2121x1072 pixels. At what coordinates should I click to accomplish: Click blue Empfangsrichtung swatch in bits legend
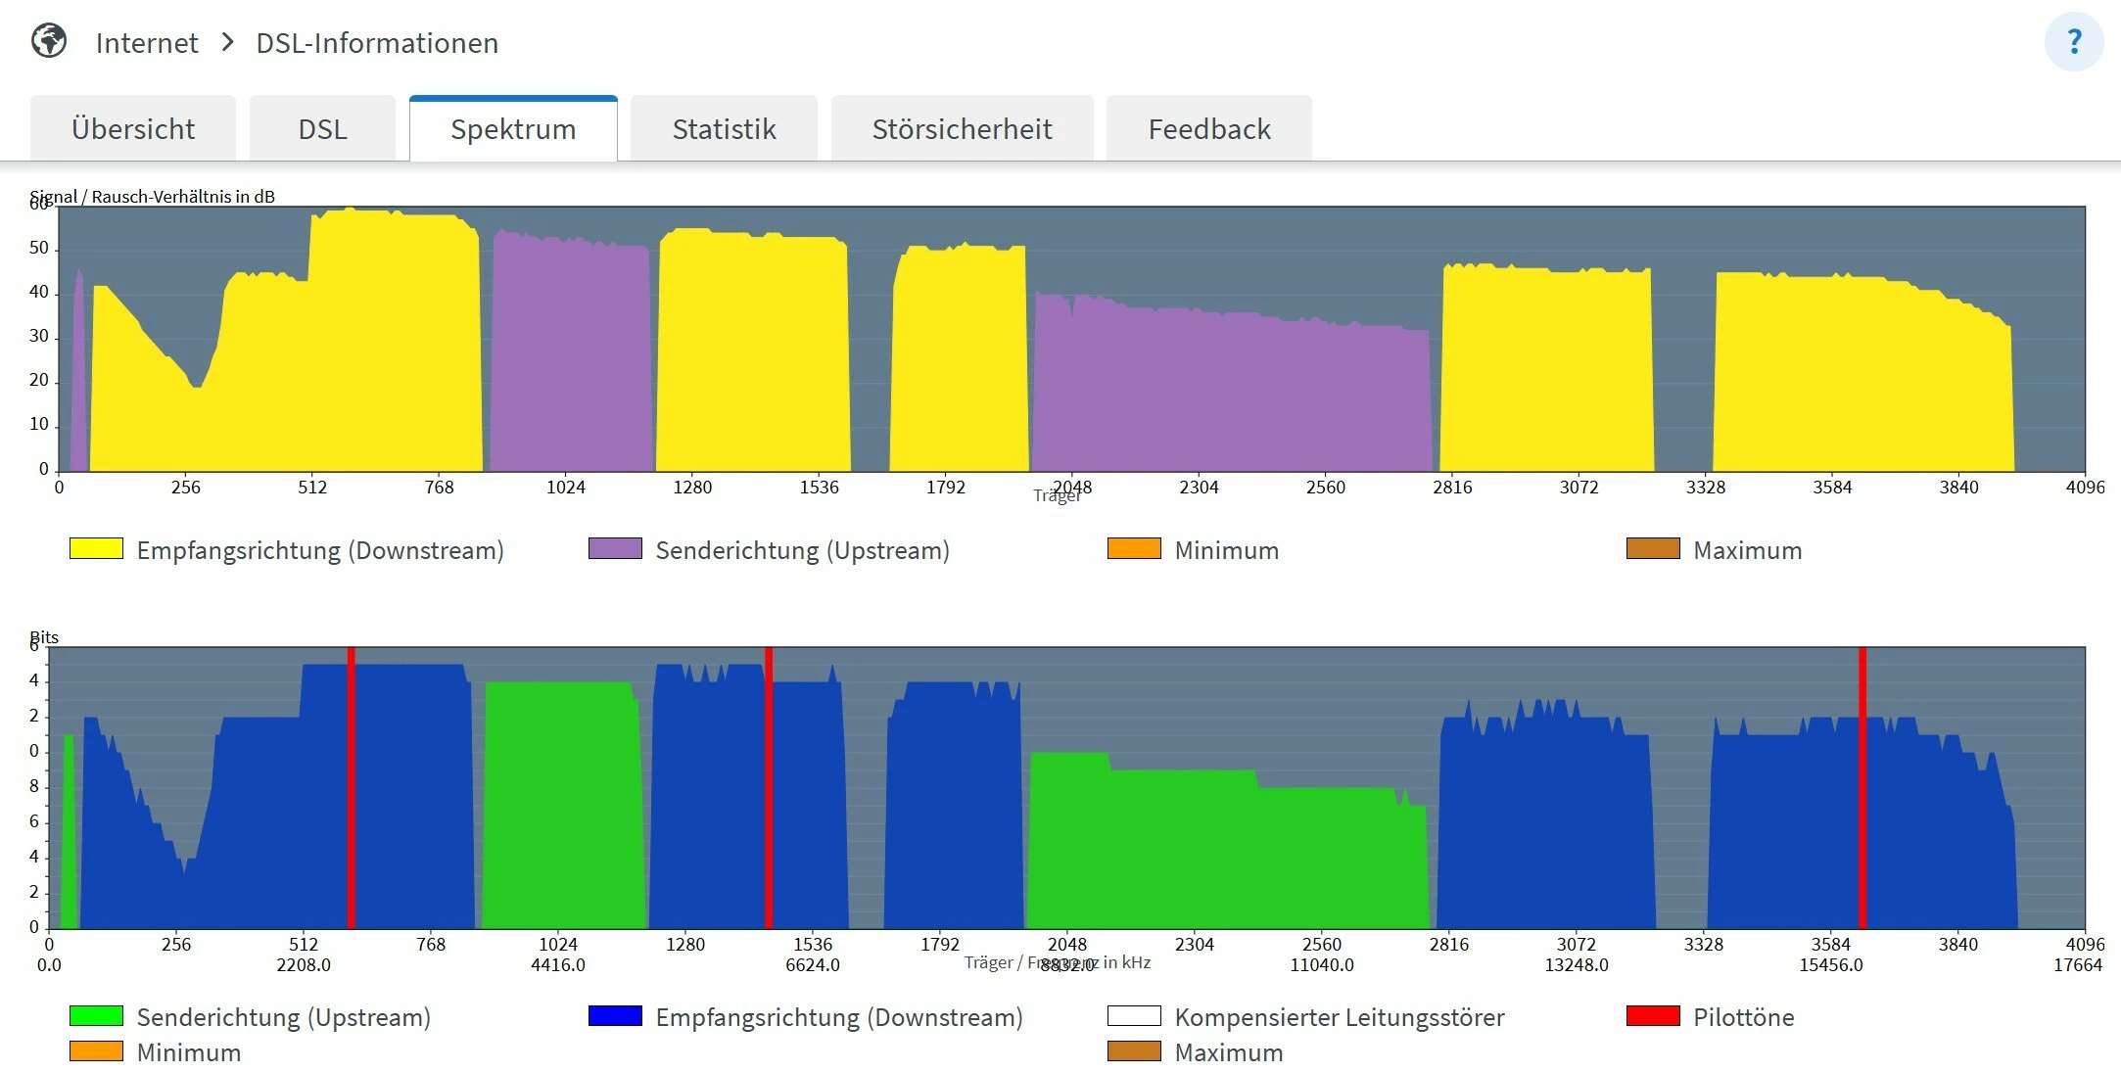point(615,1016)
